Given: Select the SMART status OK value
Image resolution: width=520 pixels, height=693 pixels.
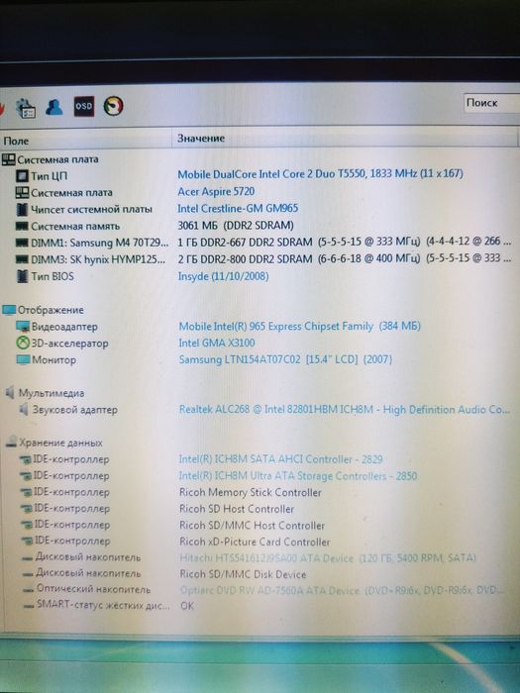Looking at the screenshot, I should tap(187, 606).
